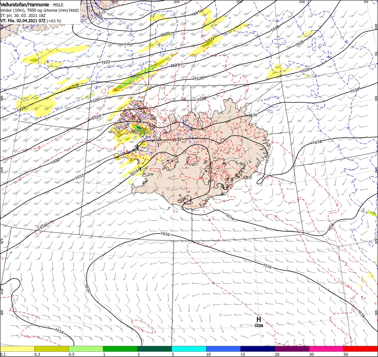Click the olive 0.3 precipitation legend swatch
378x357 pixels.
point(51,349)
